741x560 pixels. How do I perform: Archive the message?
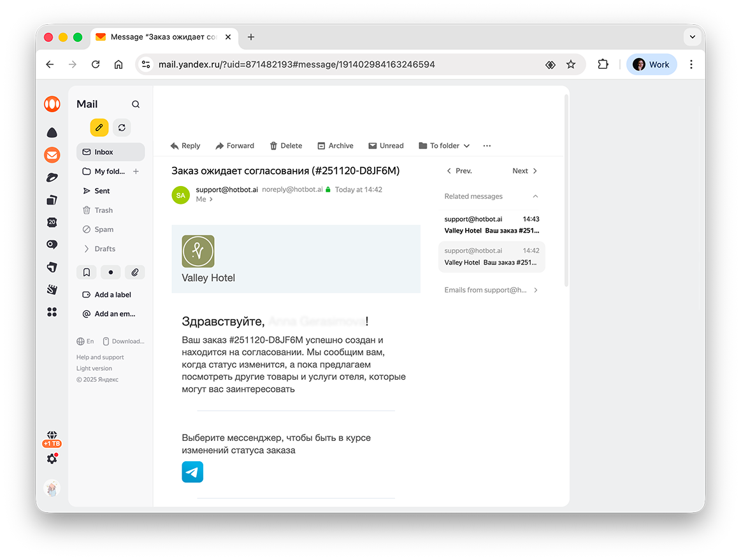(336, 145)
